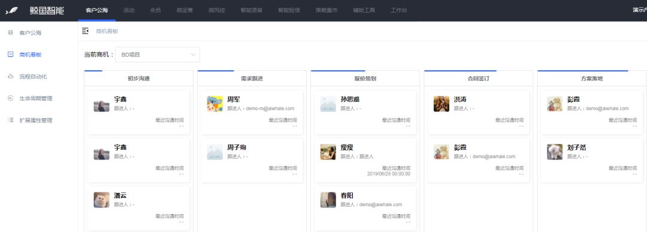Click the 扩展属性管理 list icon

click(11, 120)
